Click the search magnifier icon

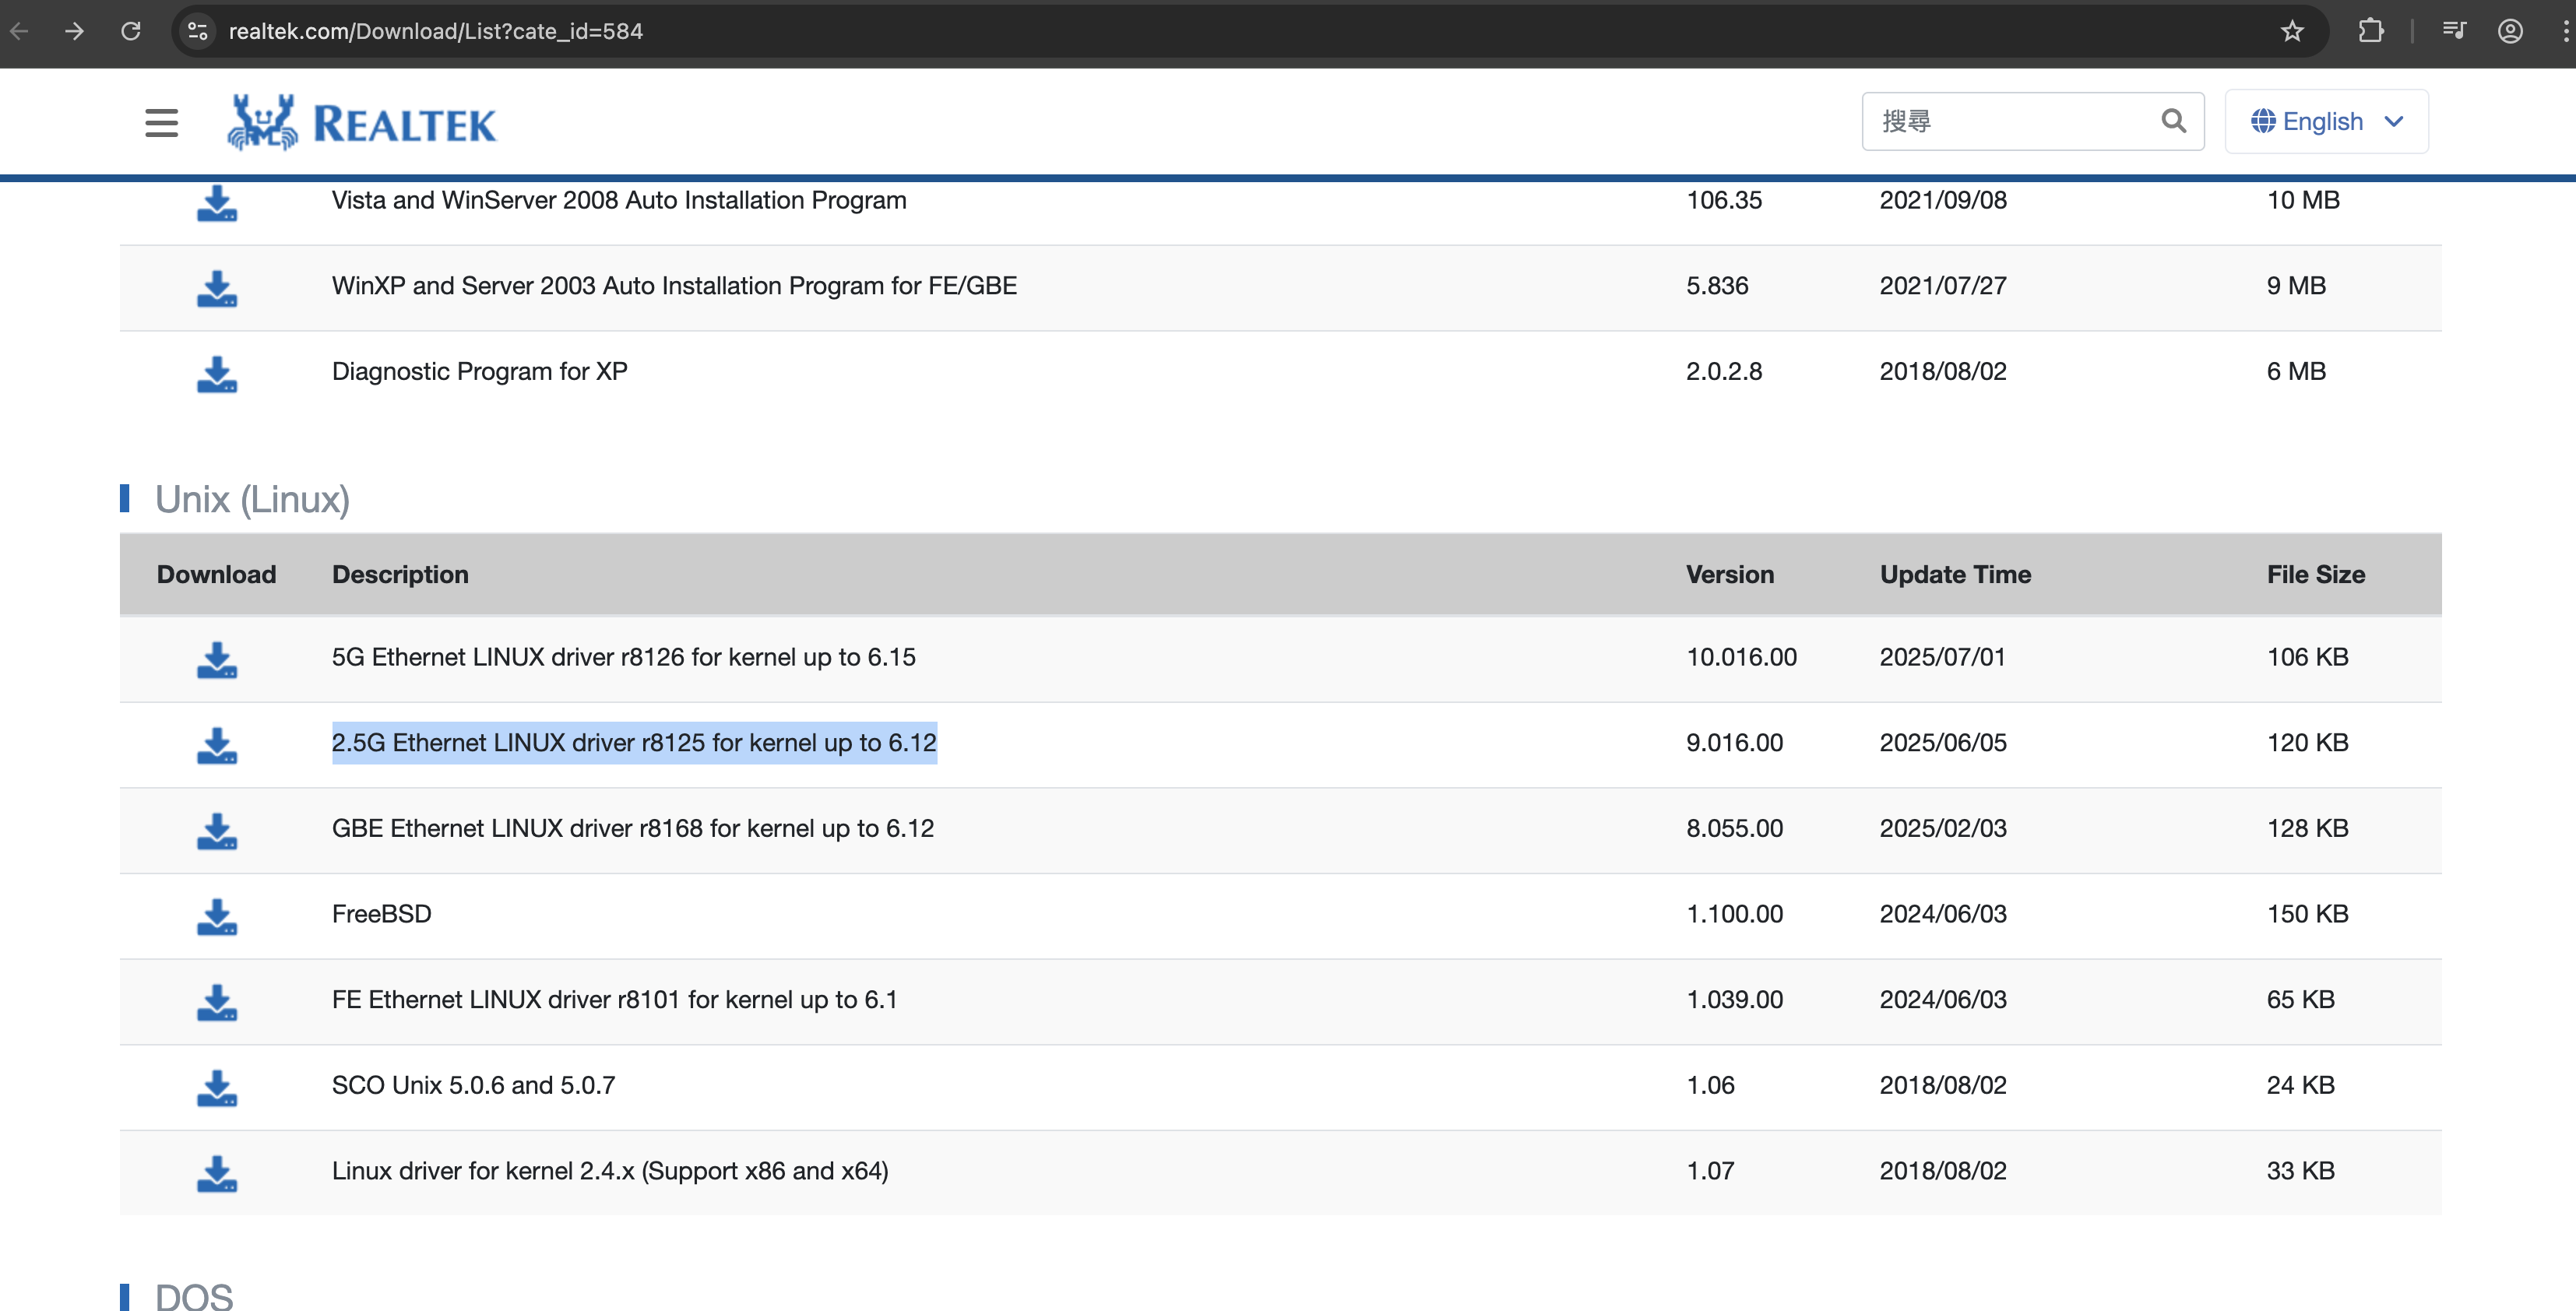2173,121
